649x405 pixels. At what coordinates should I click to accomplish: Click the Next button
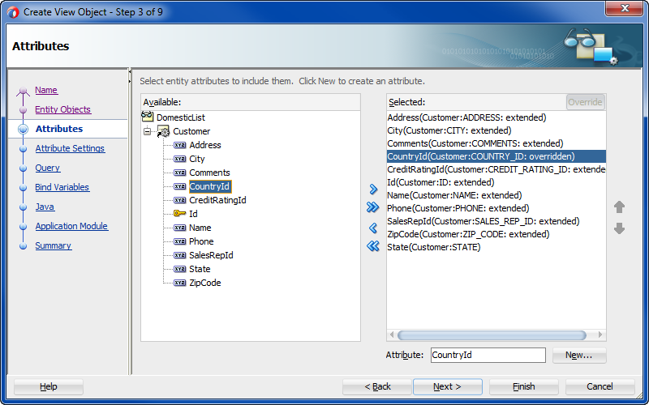tap(448, 387)
